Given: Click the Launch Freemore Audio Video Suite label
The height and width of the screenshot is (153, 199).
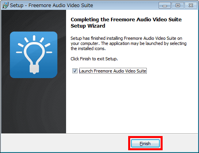Looking at the screenshot, I should click(x=113, y=71).
